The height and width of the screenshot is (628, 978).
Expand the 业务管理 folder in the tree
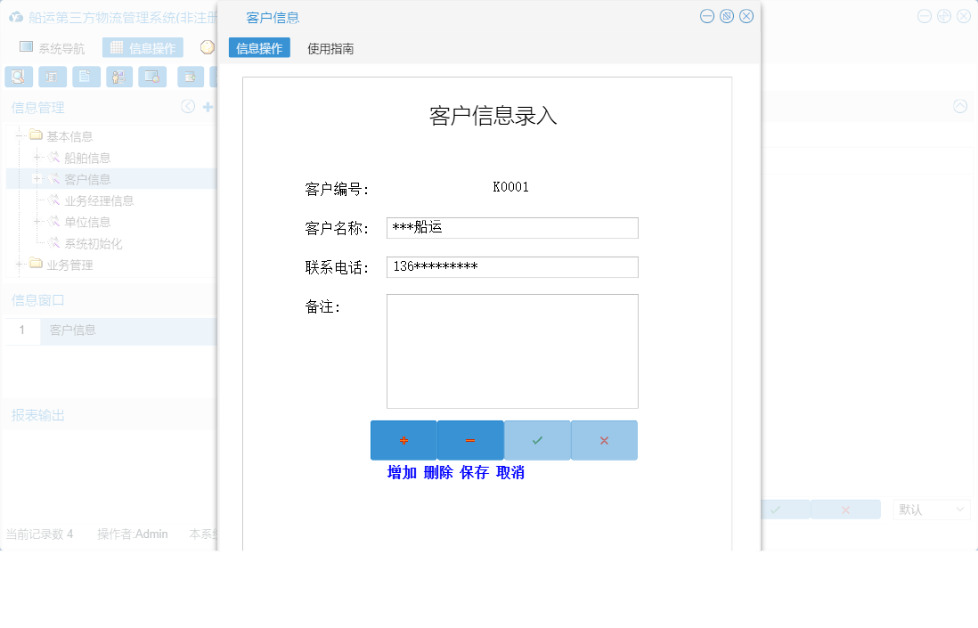point(20,264)
